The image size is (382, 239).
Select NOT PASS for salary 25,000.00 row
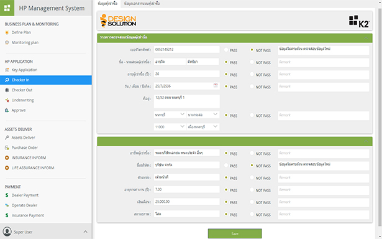252,202
